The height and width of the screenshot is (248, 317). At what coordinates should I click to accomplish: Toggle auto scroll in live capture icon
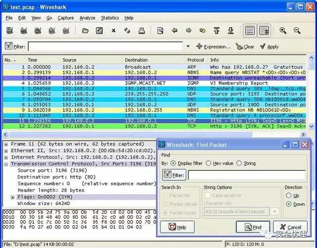(264, 31)
